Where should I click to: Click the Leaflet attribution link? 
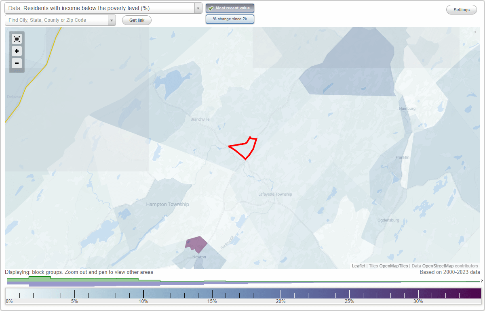pyautogui.click(x=358, y=266)
